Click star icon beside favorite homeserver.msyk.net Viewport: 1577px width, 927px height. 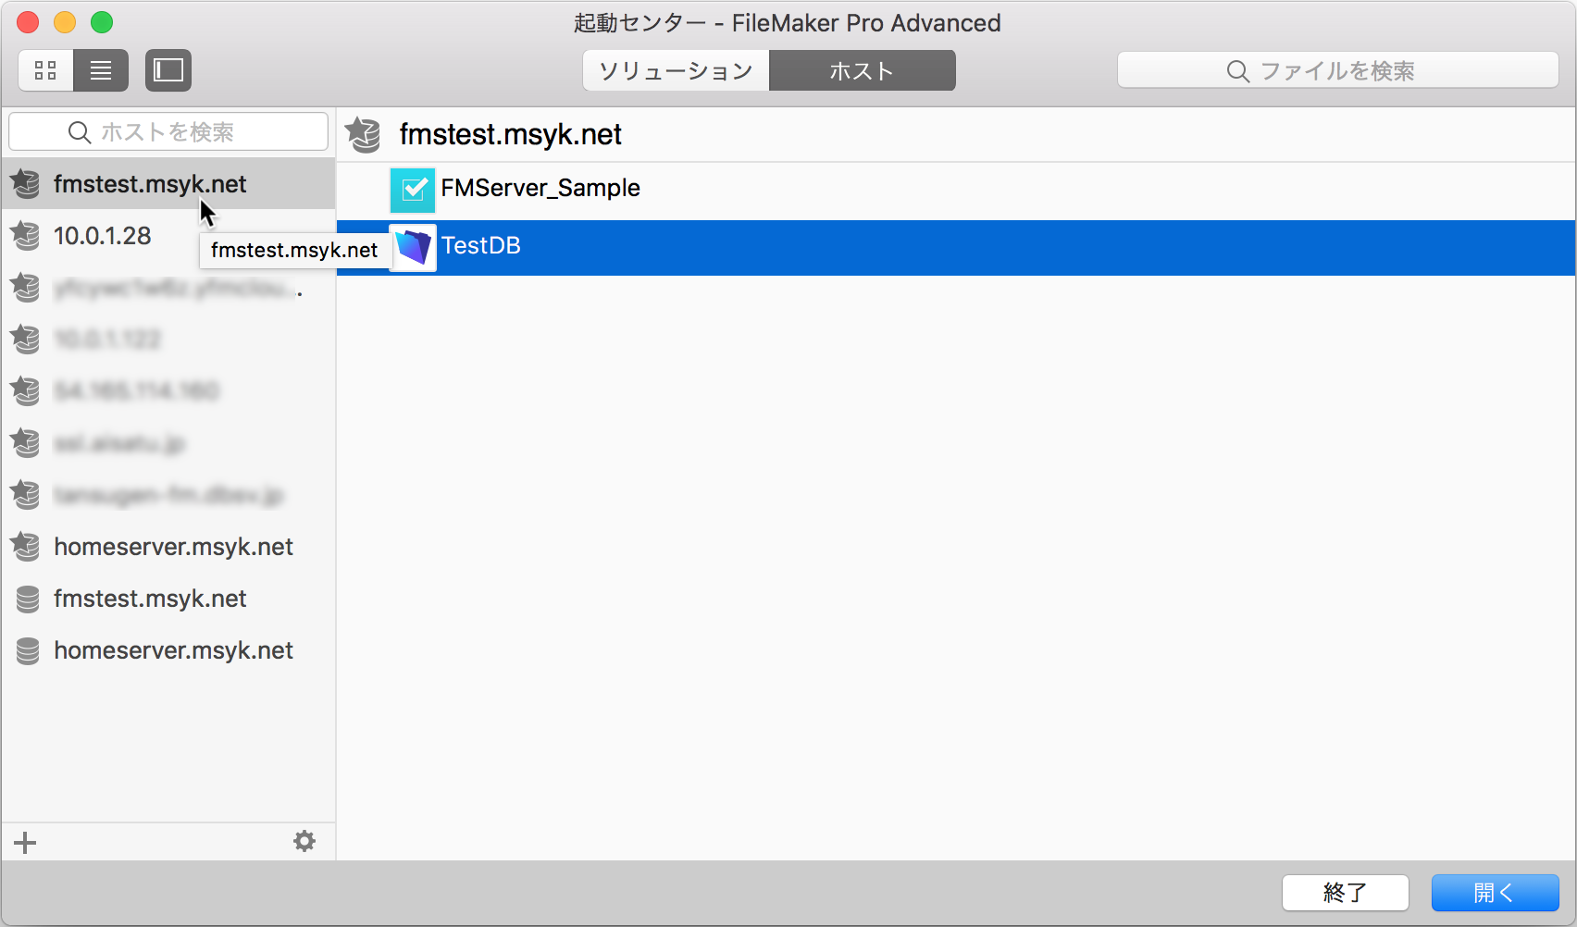26,546
